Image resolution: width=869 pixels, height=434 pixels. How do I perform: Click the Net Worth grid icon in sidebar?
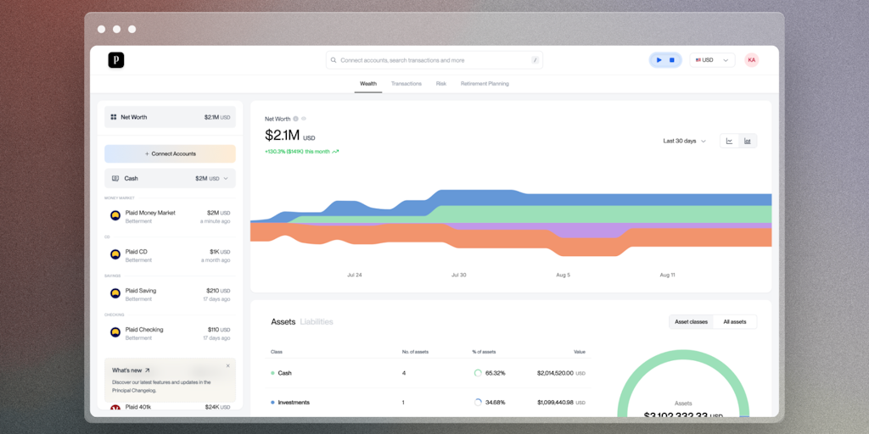click(113, 117)
